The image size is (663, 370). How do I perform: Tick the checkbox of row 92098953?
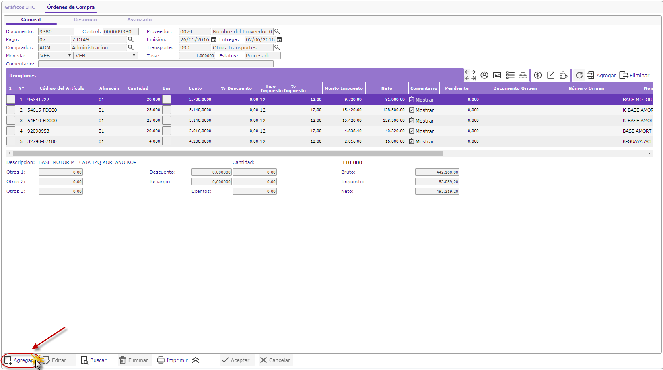coord(11,131)
